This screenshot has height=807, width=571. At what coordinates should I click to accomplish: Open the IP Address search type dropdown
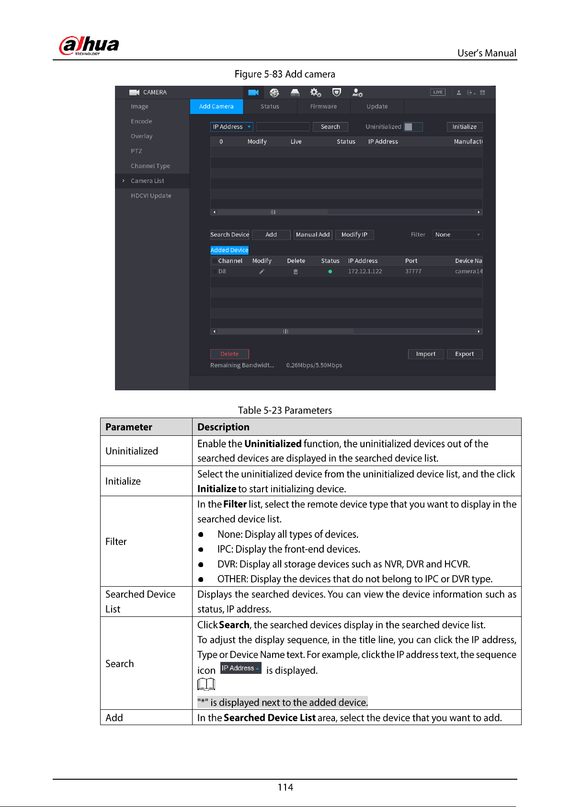tap(231, 127)
